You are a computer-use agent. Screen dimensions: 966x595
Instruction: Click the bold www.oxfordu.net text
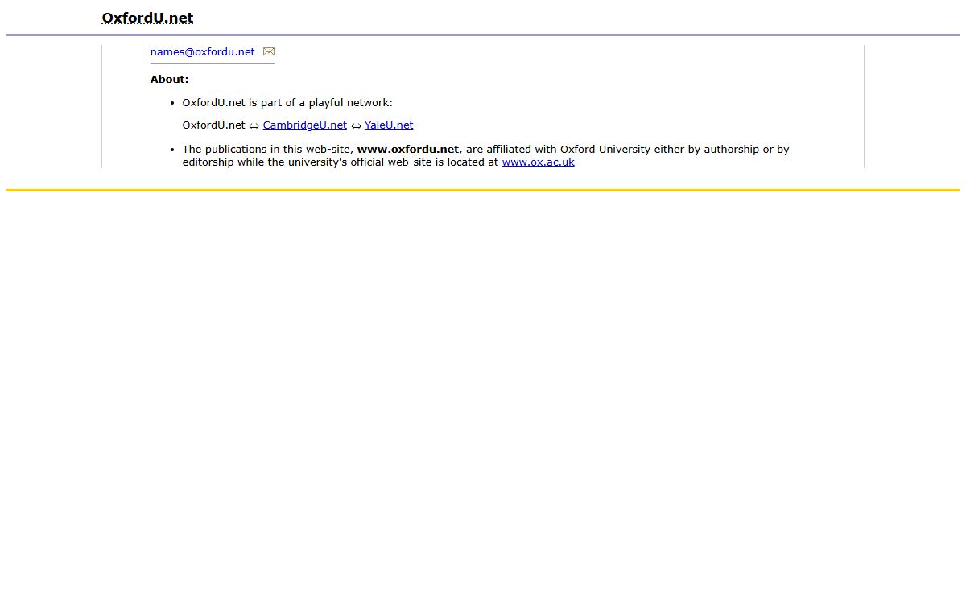(x=408, y=150)
